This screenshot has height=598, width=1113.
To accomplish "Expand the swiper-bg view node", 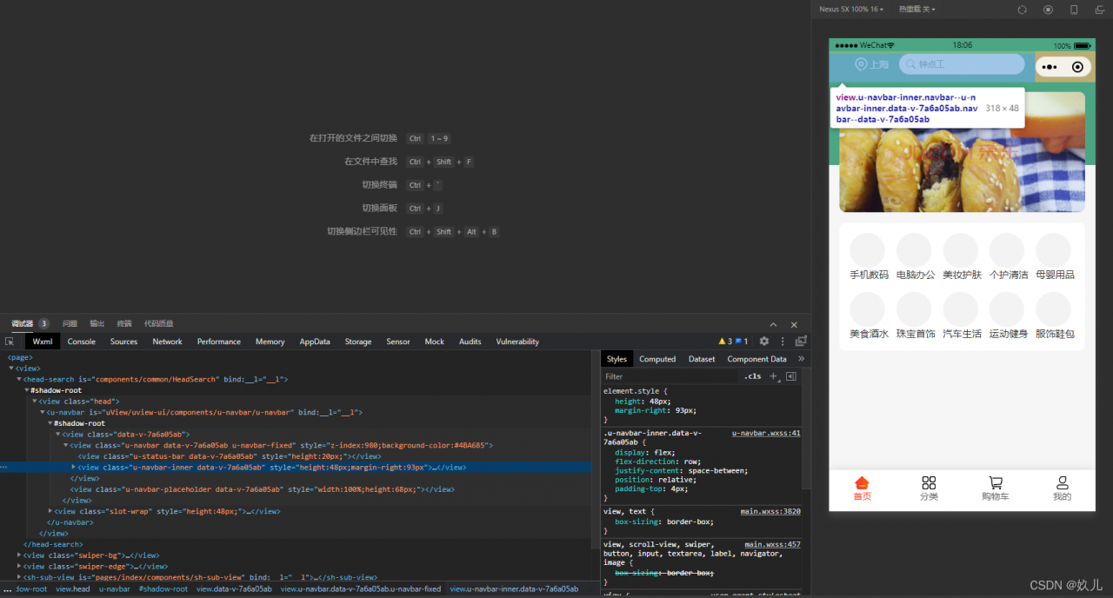I will click(20, 555).
